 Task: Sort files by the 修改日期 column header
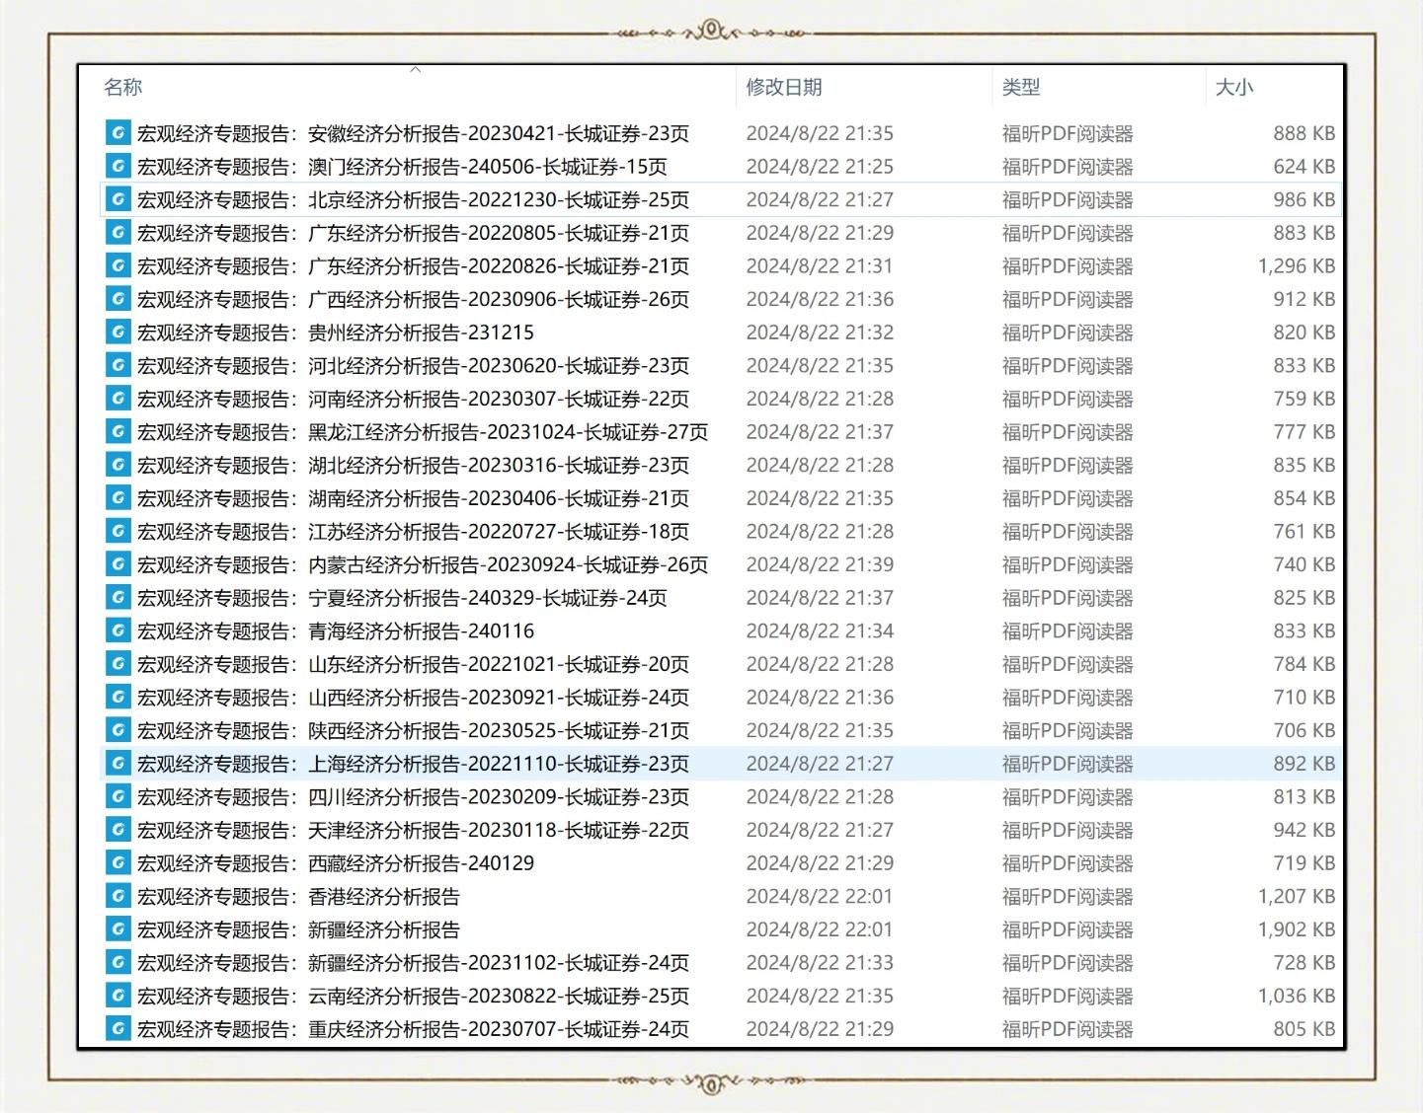[781, 87]
